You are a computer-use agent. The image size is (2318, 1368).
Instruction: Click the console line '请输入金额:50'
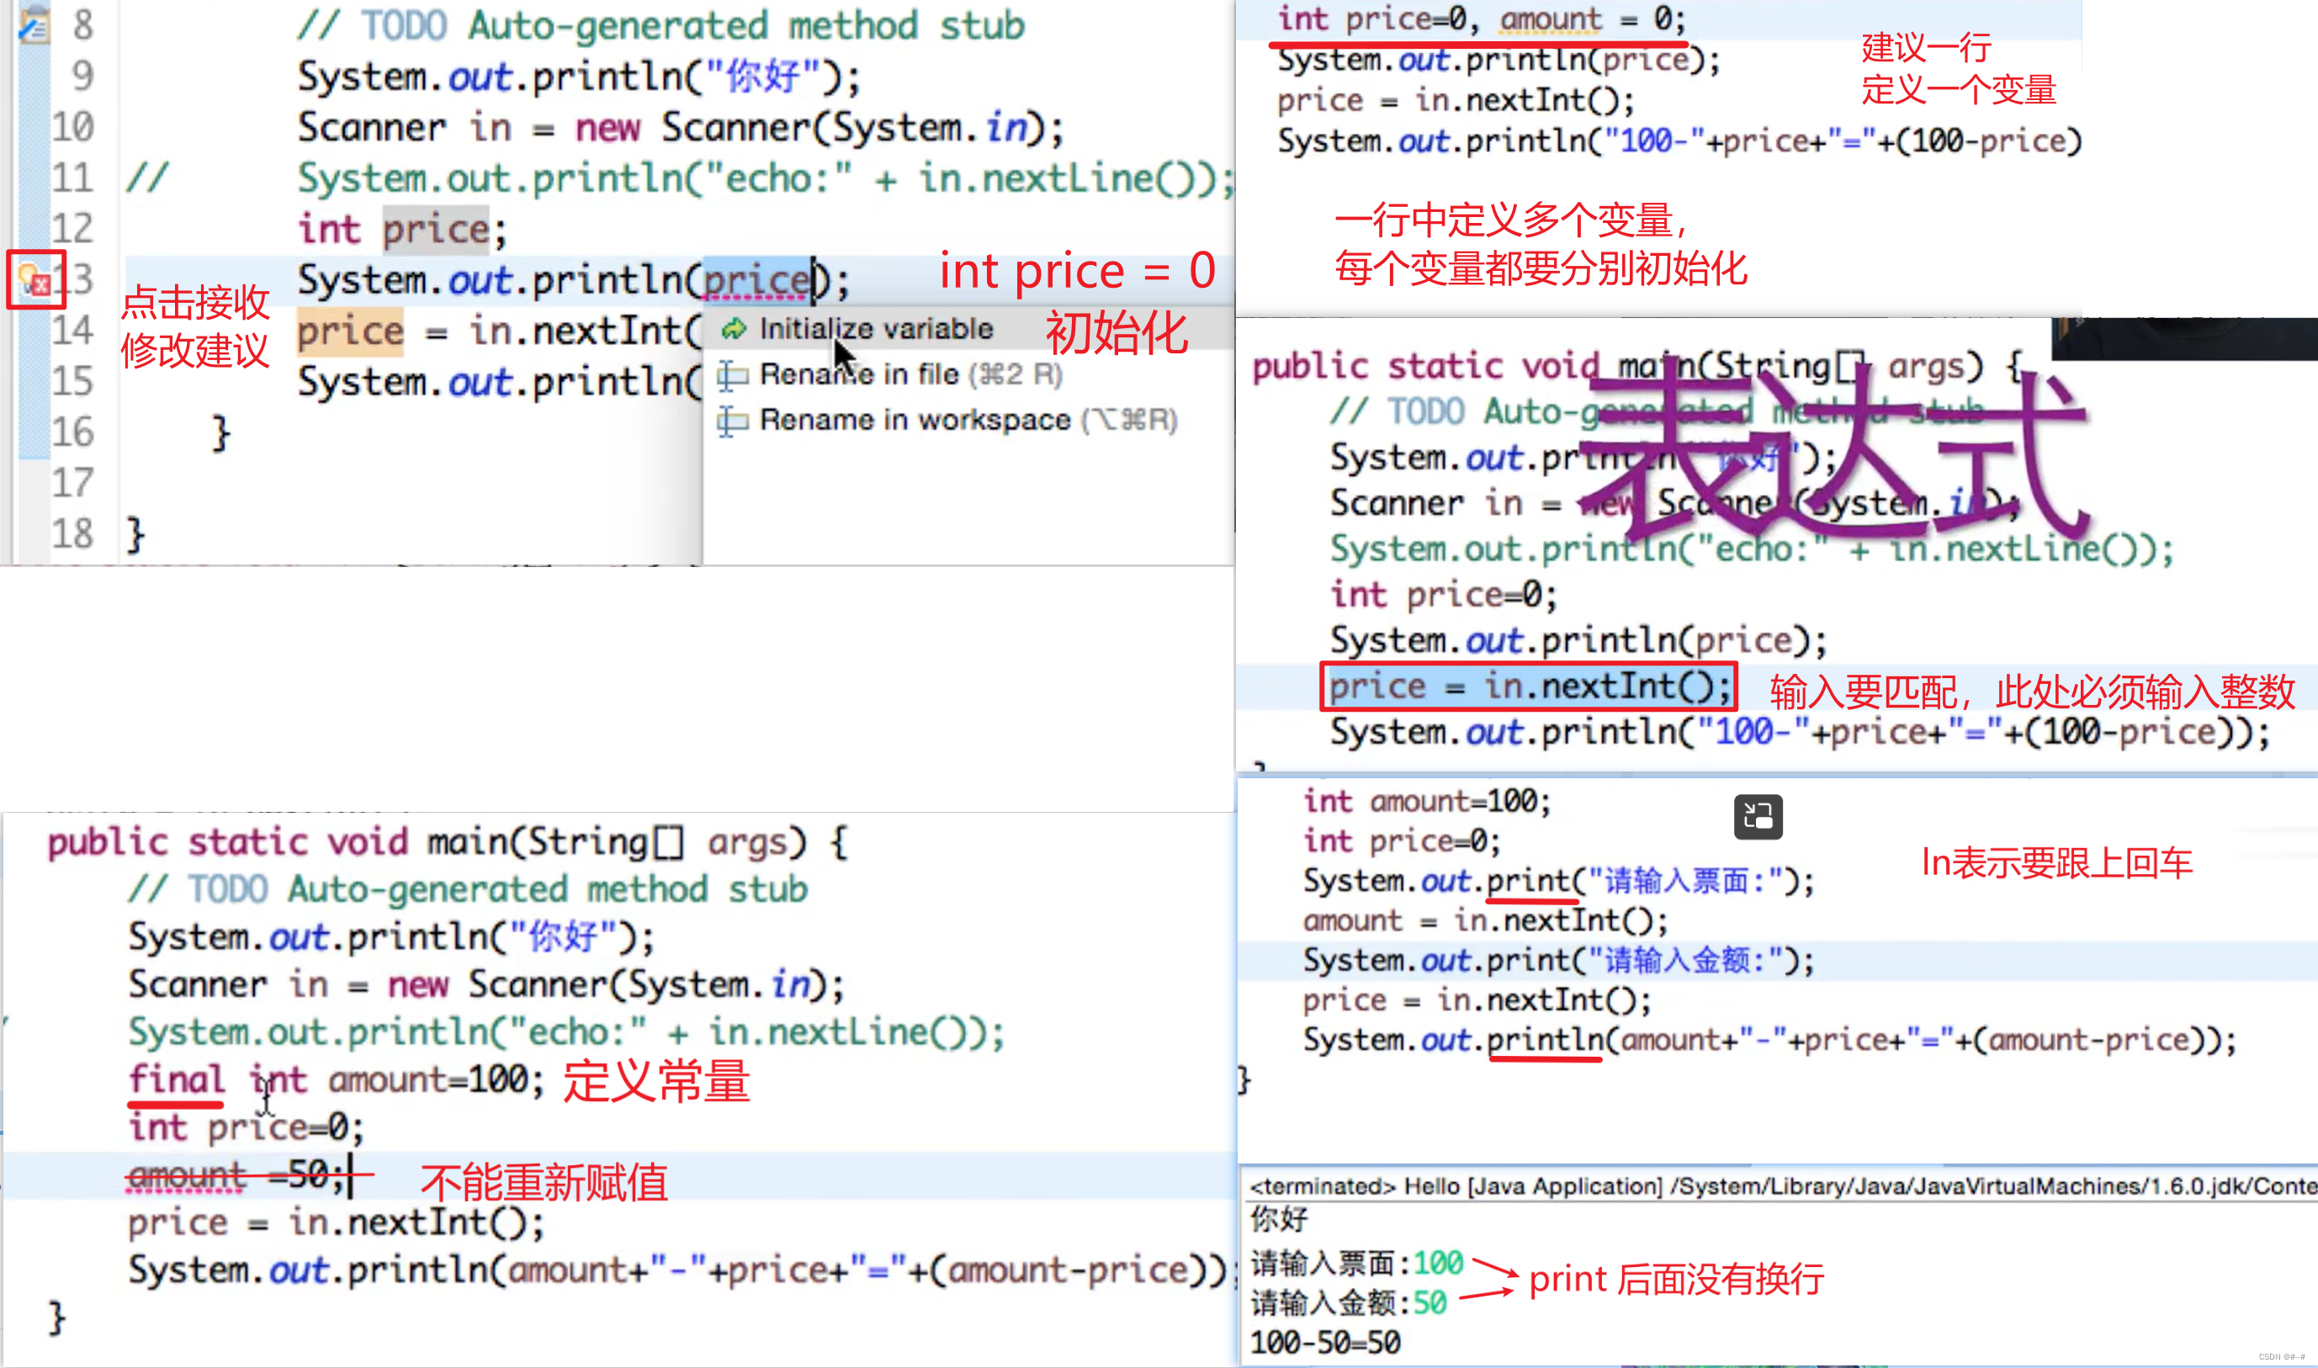pos(1349,1302)
